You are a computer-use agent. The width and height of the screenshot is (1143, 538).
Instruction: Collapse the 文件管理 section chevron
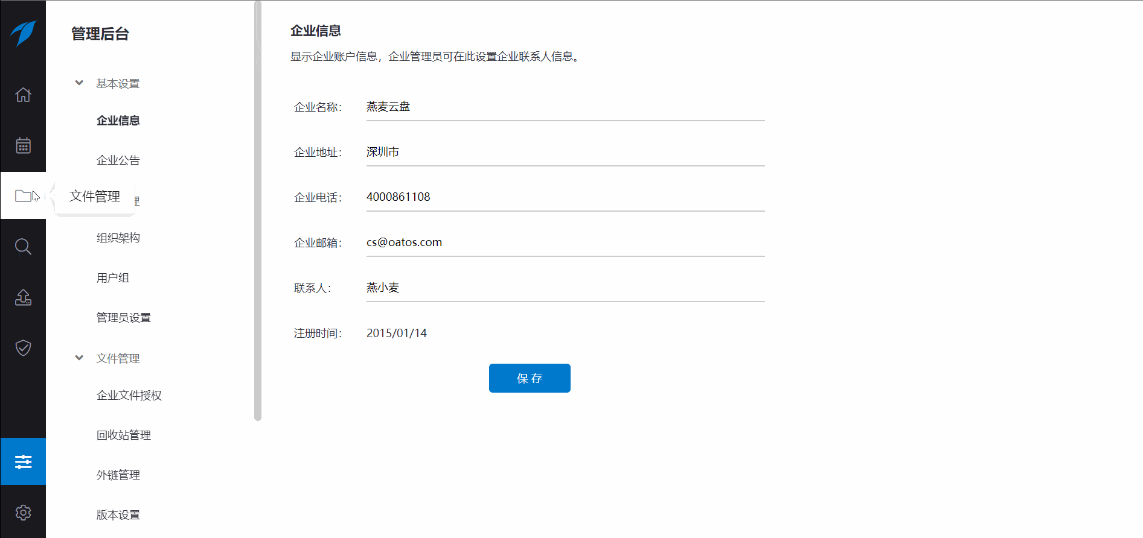point(79,358)
